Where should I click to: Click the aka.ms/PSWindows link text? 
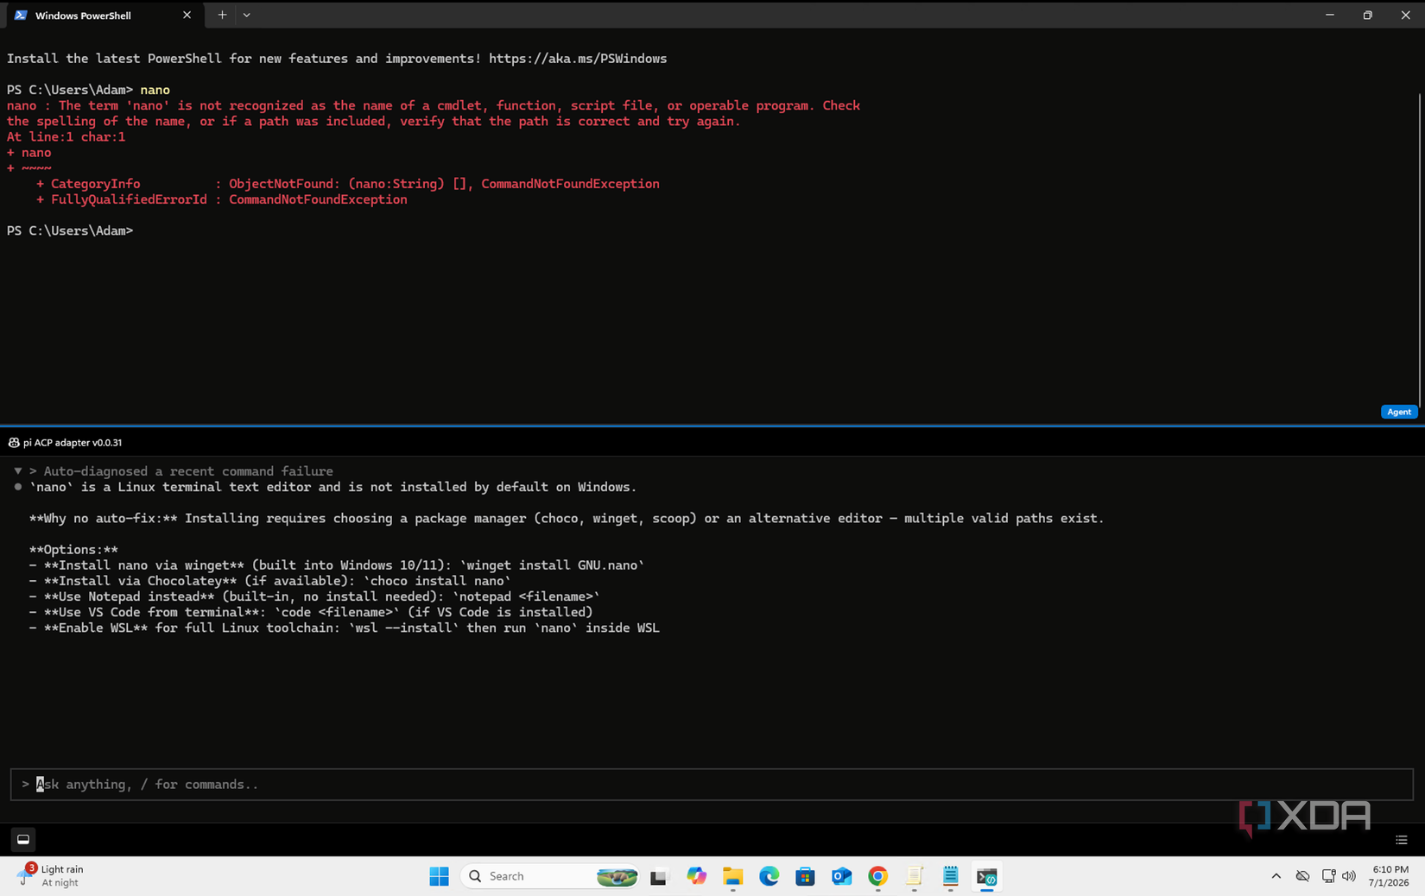click(x=577, y=59)
